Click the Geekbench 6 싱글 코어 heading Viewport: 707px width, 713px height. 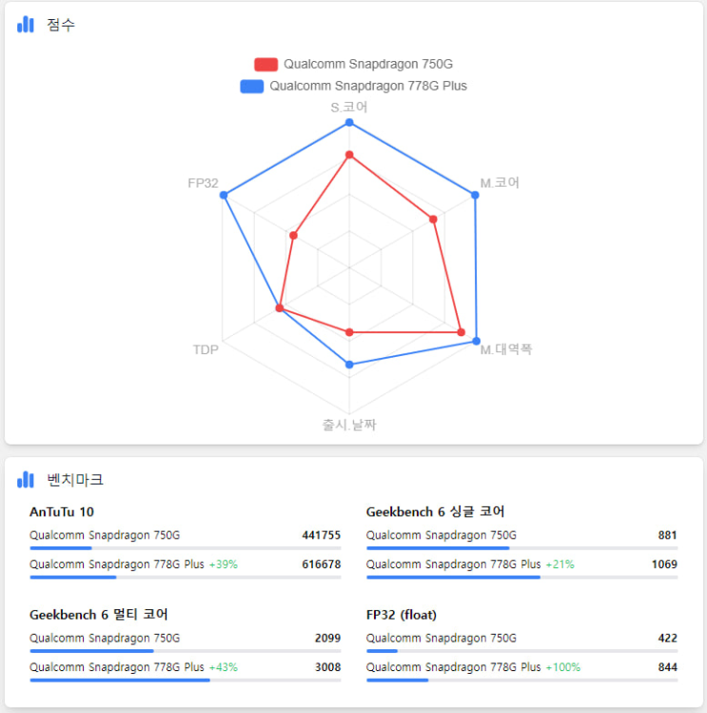click(x=435, y=512)
